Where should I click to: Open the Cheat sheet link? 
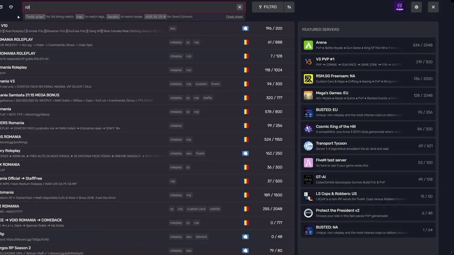(234, 17)
